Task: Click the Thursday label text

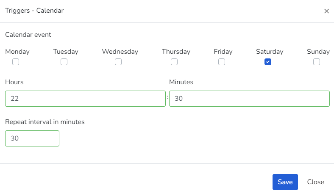Action: coord(176,52)
